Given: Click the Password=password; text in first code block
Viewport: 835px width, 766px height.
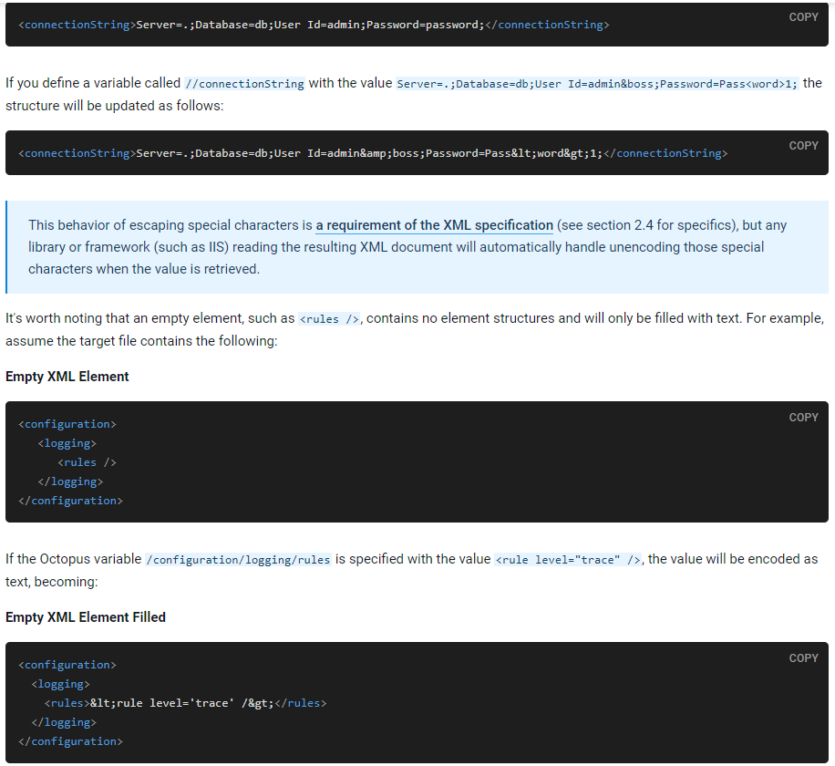Looking at the screenshot, I should (424, 25).
